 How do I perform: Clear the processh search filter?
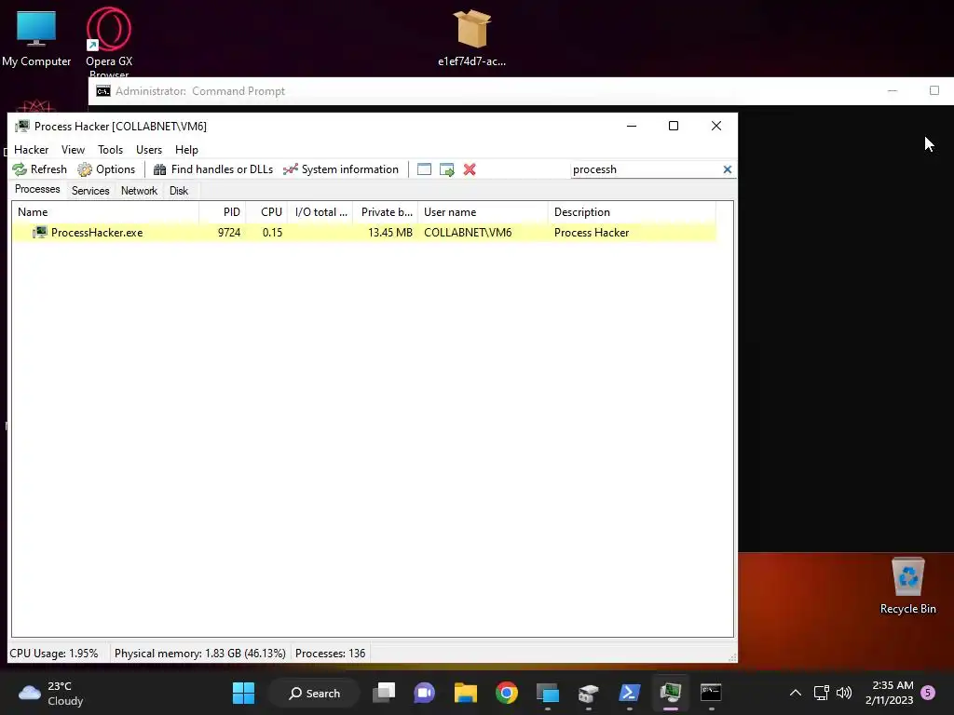(727, 169)
